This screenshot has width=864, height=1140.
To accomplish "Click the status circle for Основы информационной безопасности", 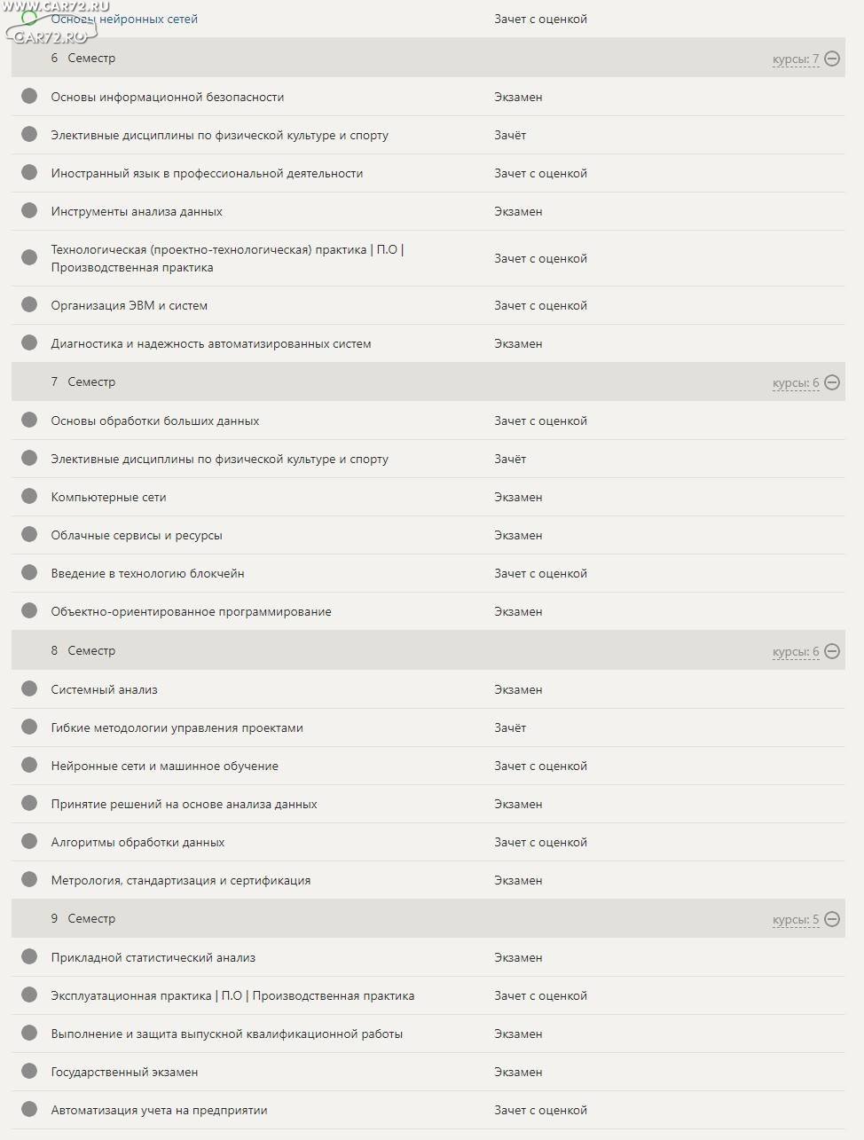I will tap(29, 96).
